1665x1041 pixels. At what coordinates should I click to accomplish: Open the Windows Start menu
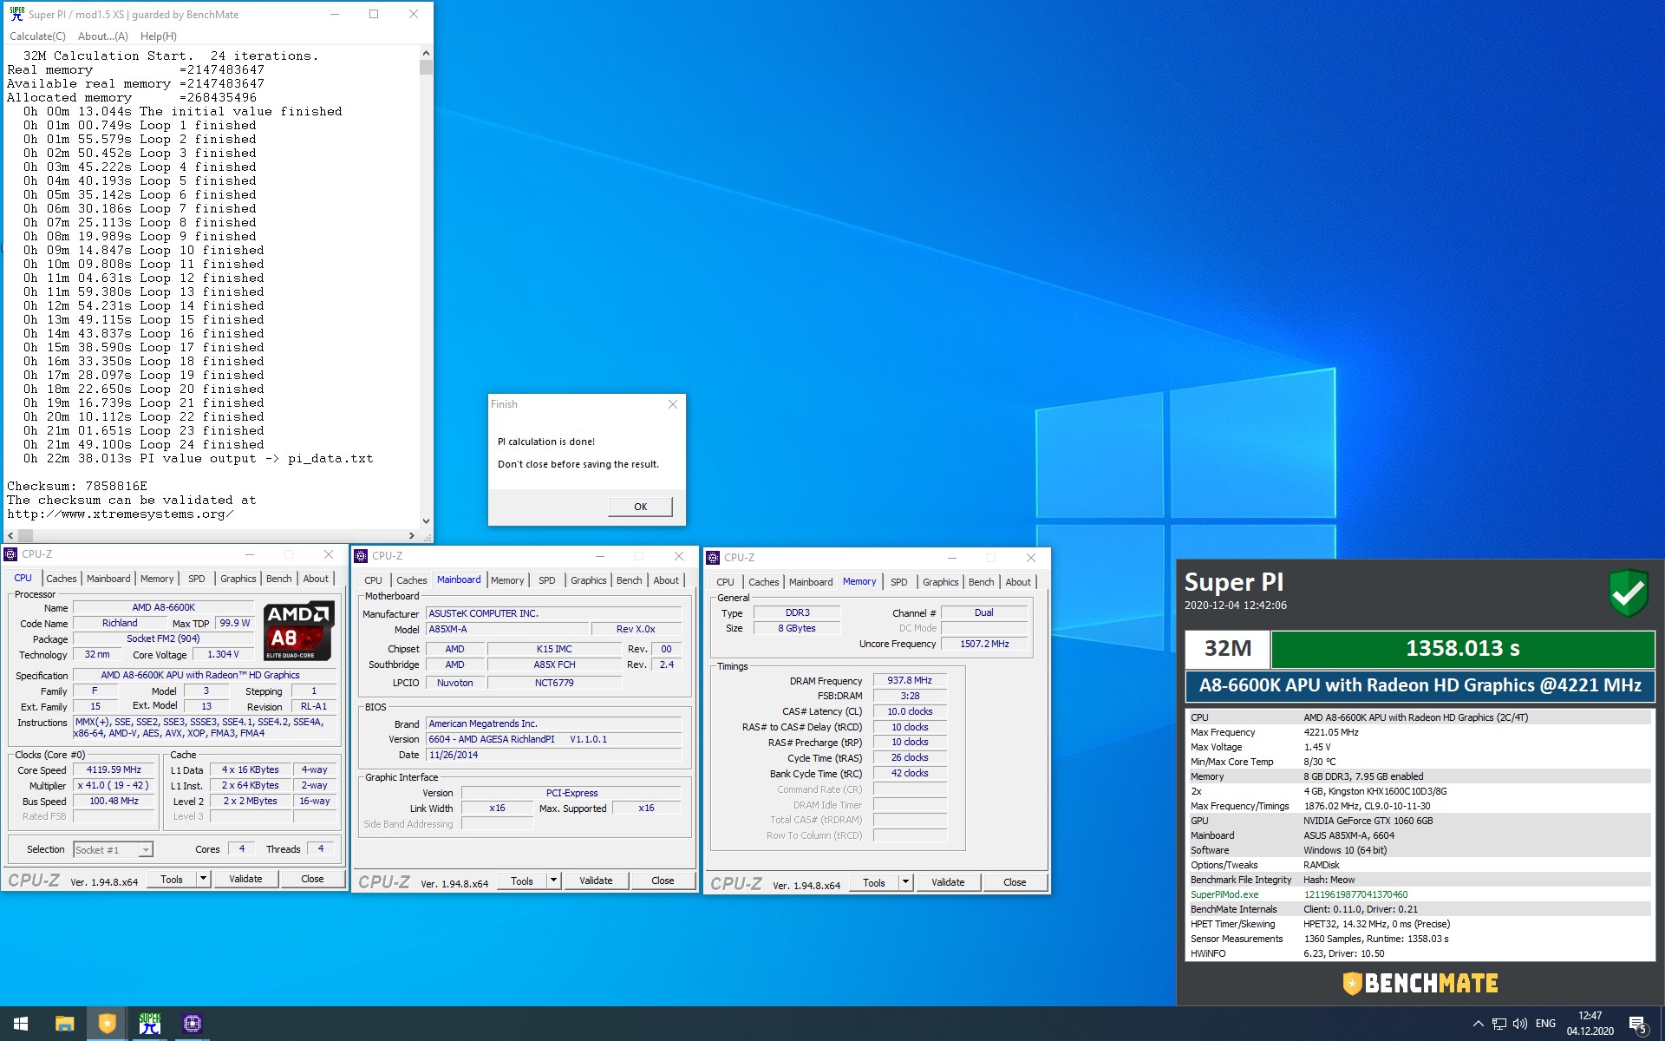point(21,1024)
